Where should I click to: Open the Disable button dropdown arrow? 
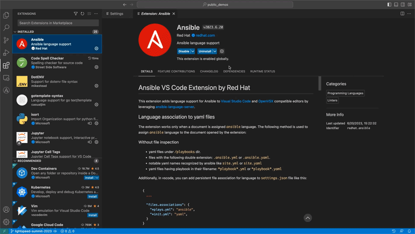(193, 51)
